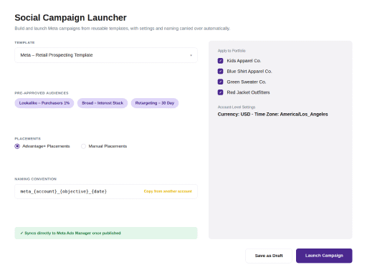Uncheck Kids Apparel Co. checkbox

click(220, 61)
